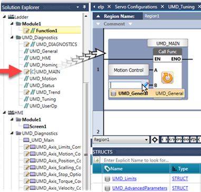Open the UMD_Limits struct link
The height and width of the screenshot is (192, 201).
pos(125,179)
